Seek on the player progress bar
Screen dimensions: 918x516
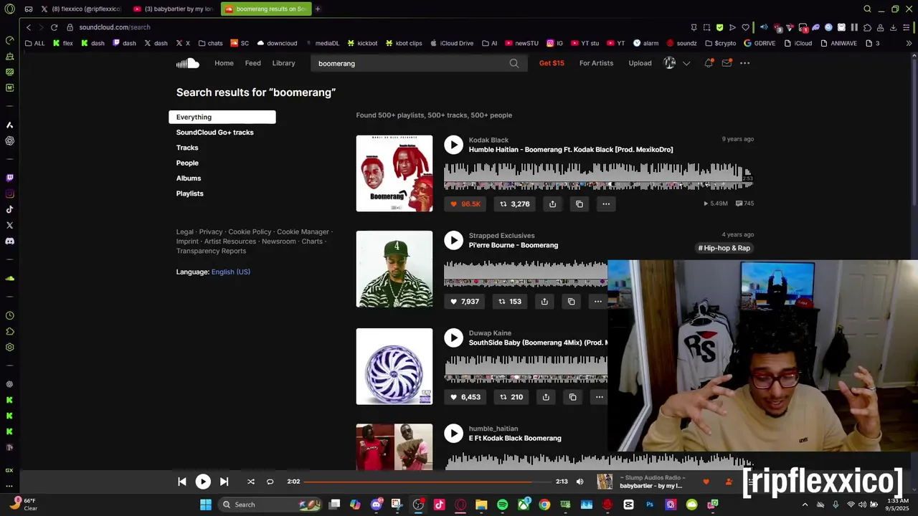coord(427,482)
